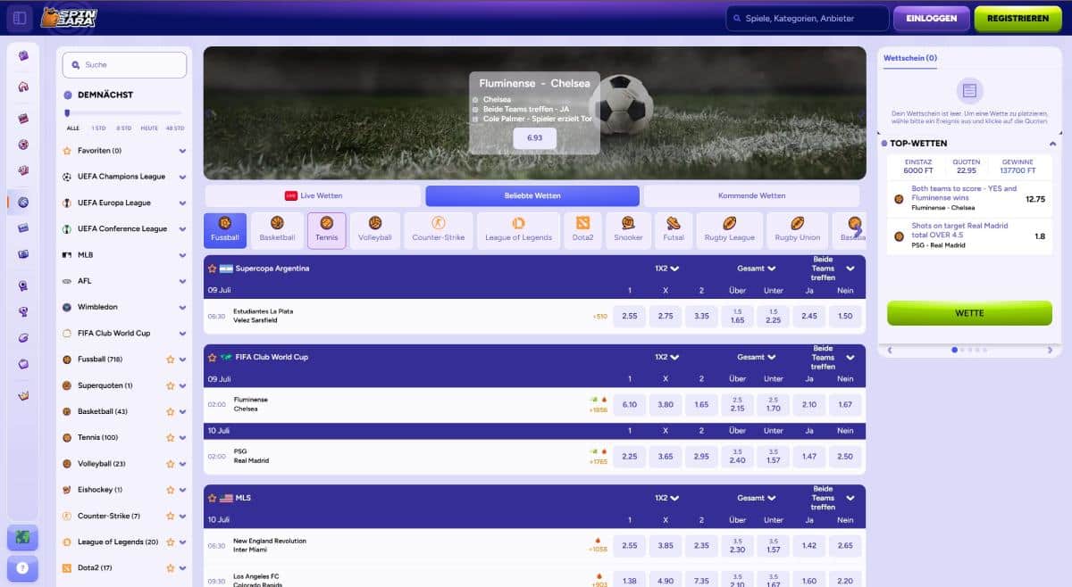This screenshot has height=587, width=1072.
Task: Collapse the TOP-WETTEN section
Action: point(1052,144)
